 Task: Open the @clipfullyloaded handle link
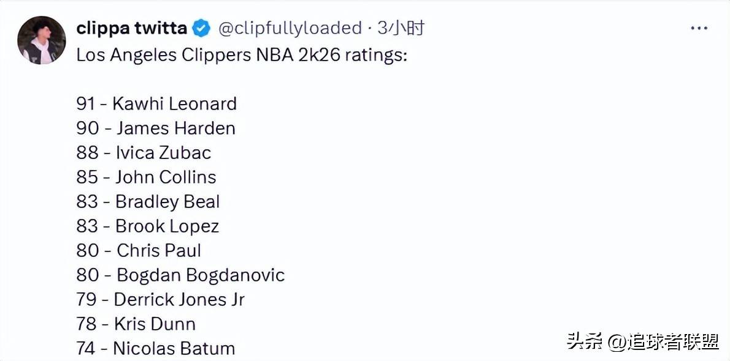click(x=290, y=28)
